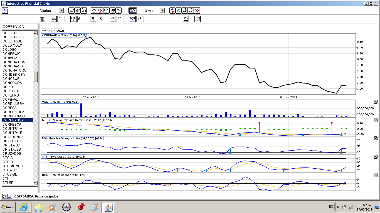Close the Rate of Change panel

click(376, 175)
